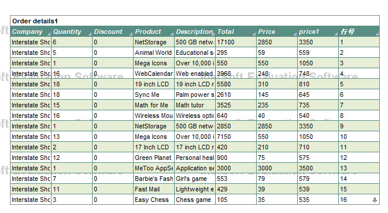Select the WebCalendar product cell
This screenshot has width=388, height=213.
coord(154,74)
